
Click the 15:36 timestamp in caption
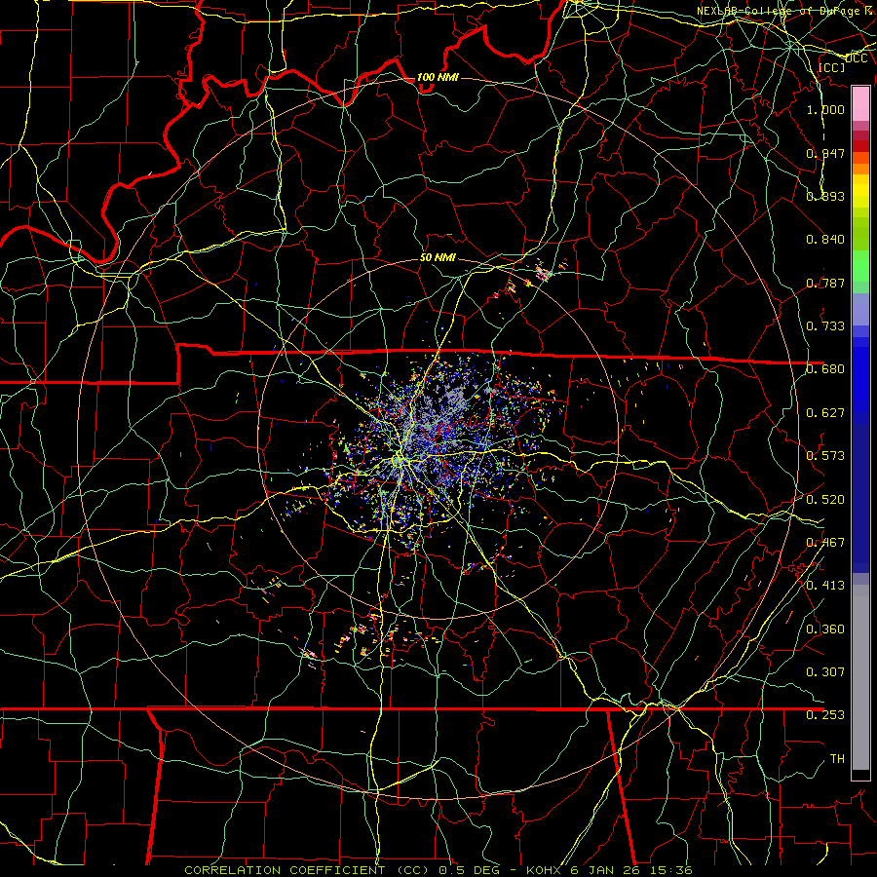(672, 870)
